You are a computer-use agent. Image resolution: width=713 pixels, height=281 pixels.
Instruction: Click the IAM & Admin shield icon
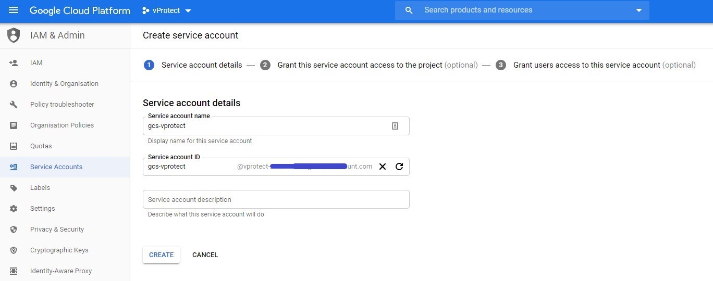[14, 35]
